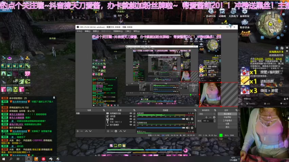Click the purple orb F2 item slot
The image size is (289, 162).
[9, 58]
